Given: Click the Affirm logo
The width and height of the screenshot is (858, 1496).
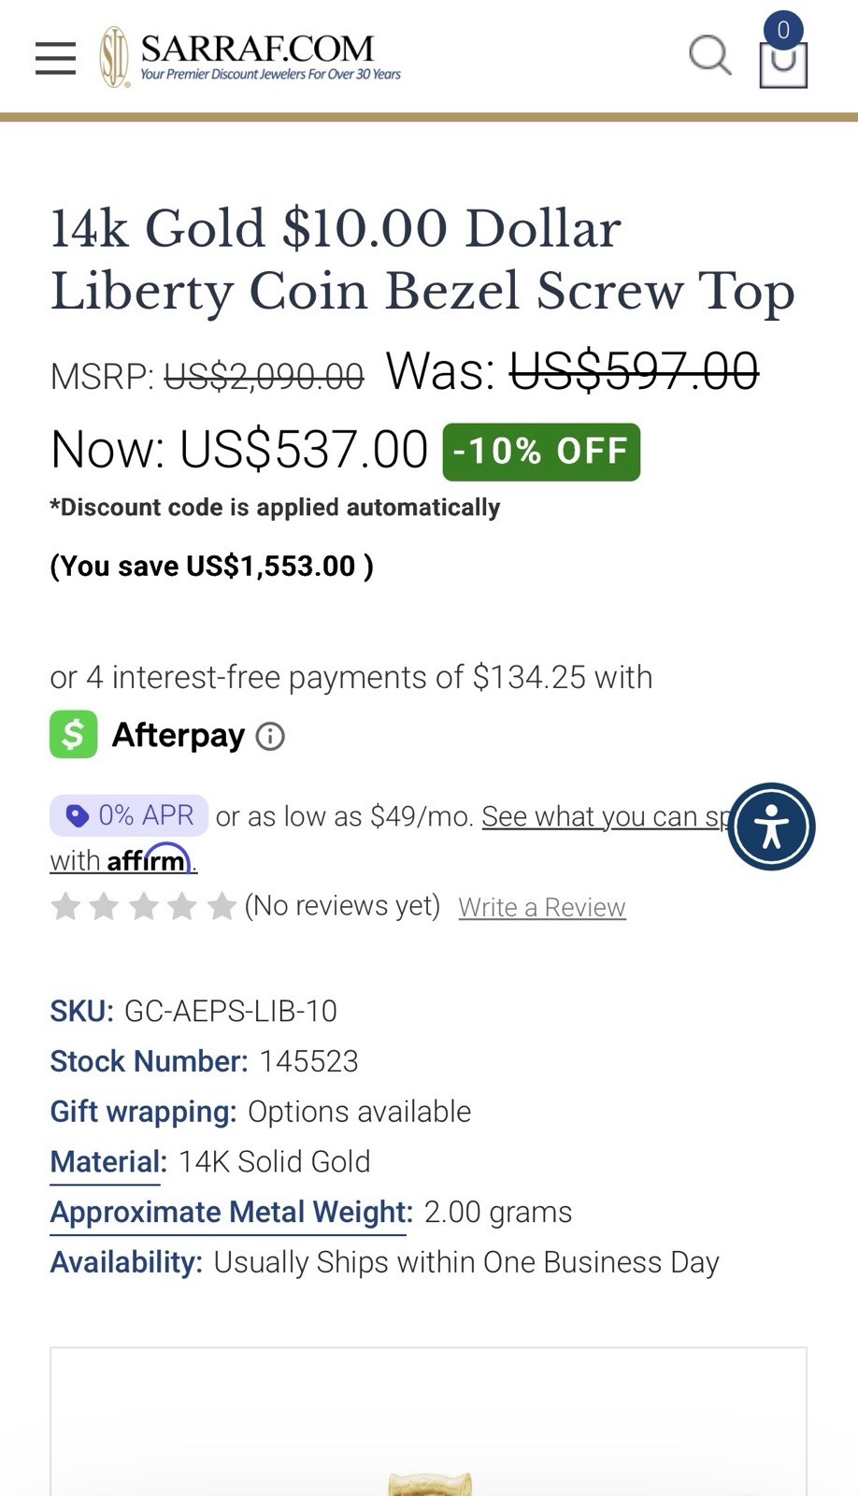Looking at the screenshot, I should tap(149, 858).
